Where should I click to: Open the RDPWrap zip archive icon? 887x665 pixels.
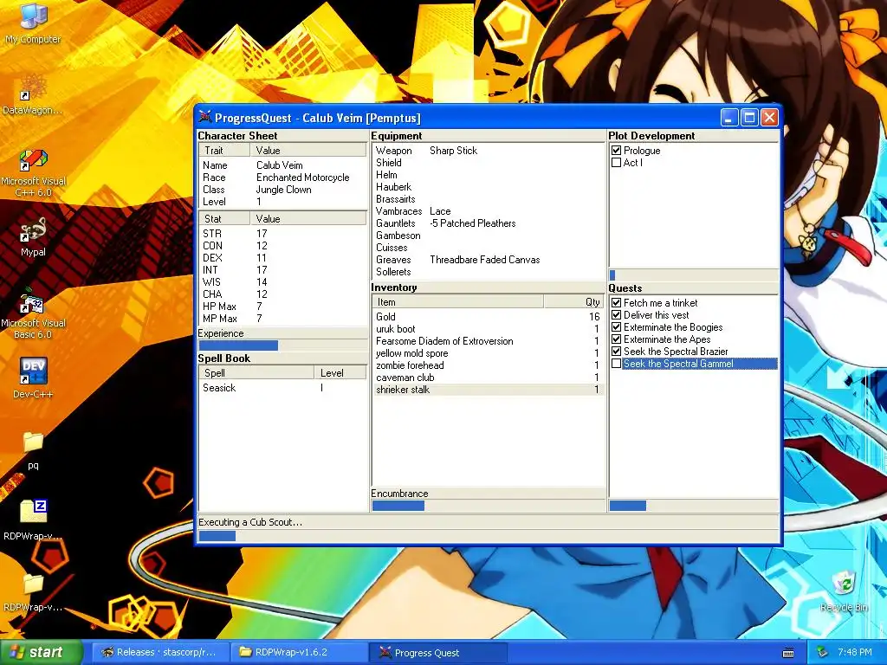click(33, 520)
